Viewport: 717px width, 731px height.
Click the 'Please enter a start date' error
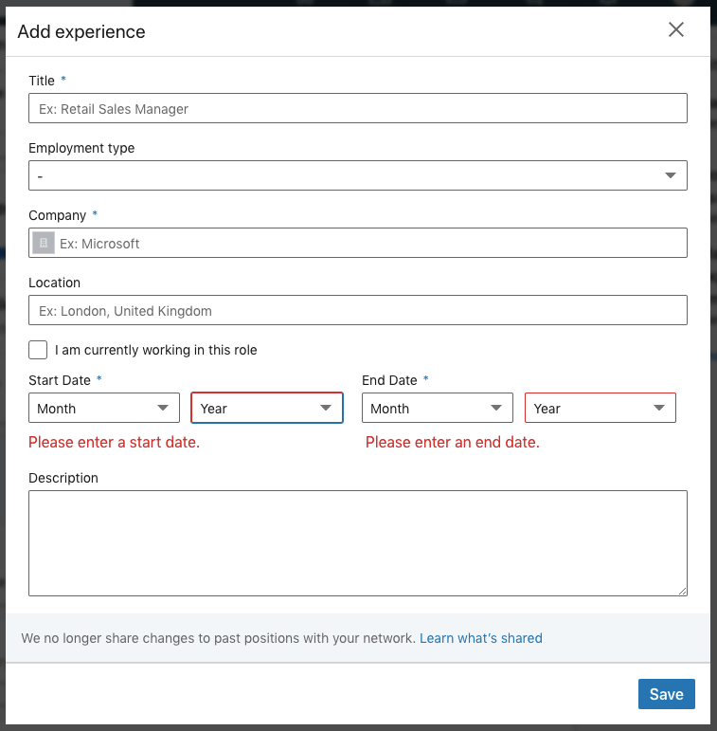click(x=115, y=443)
